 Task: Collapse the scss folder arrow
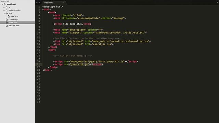[4, 13]
